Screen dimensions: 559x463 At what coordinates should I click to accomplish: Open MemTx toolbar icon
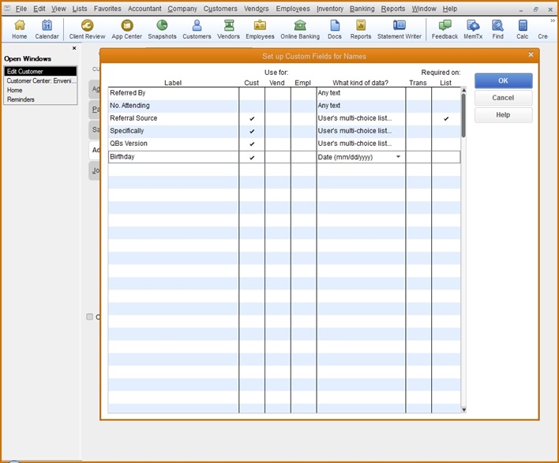click(x=473, y=29)
